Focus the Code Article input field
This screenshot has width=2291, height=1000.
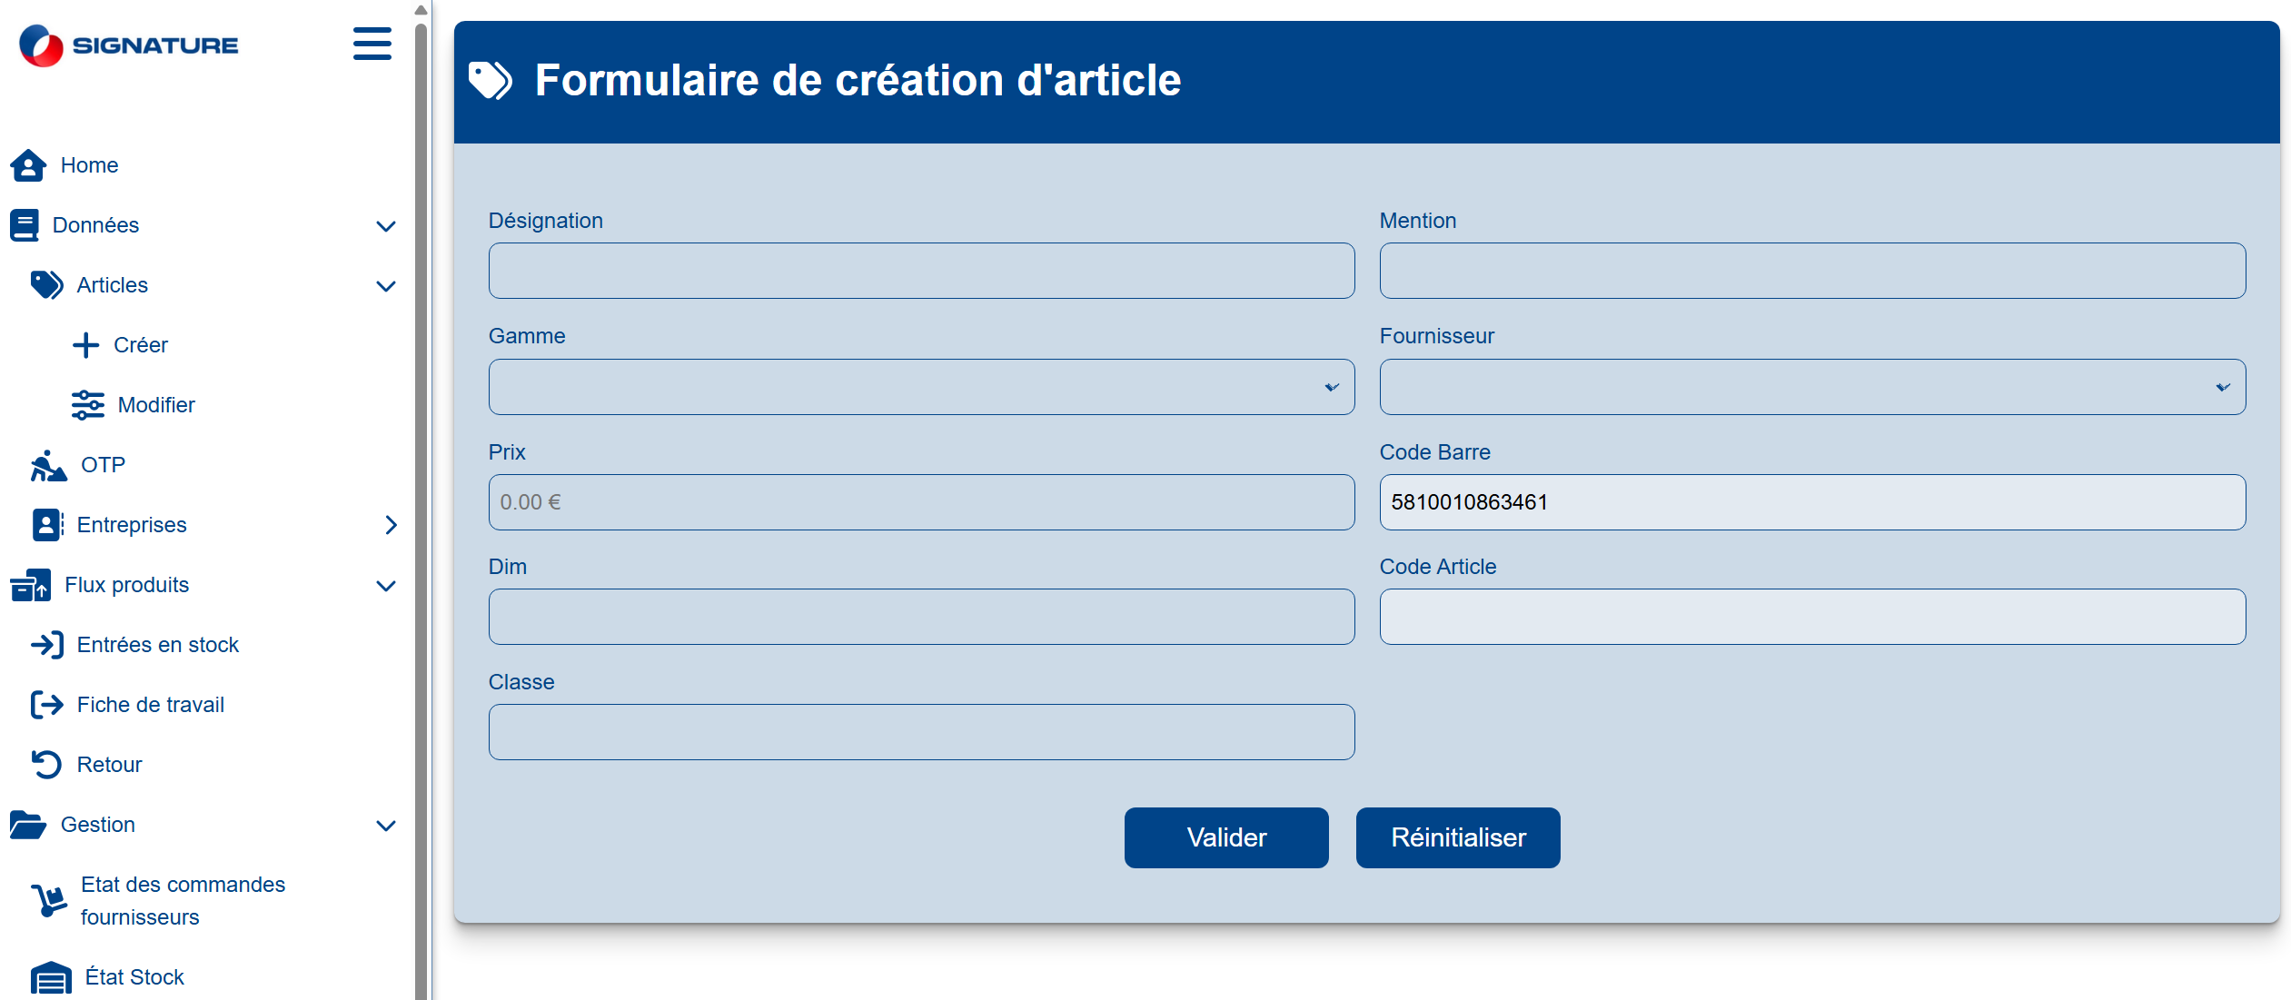pyautogui.click(x=1812, y=617)
